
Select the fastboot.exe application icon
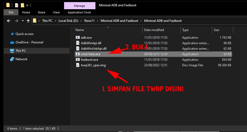pyautogui.click(x=78, y=60)
